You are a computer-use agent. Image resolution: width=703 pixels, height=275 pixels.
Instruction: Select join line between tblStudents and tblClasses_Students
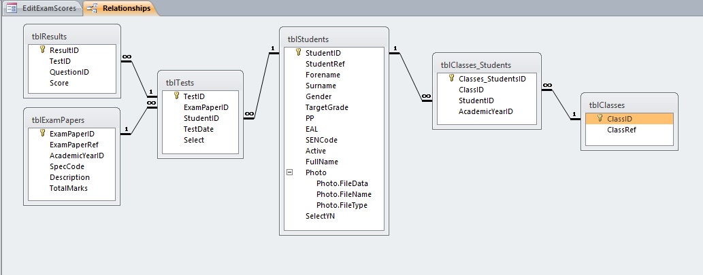tap(410, 77)
